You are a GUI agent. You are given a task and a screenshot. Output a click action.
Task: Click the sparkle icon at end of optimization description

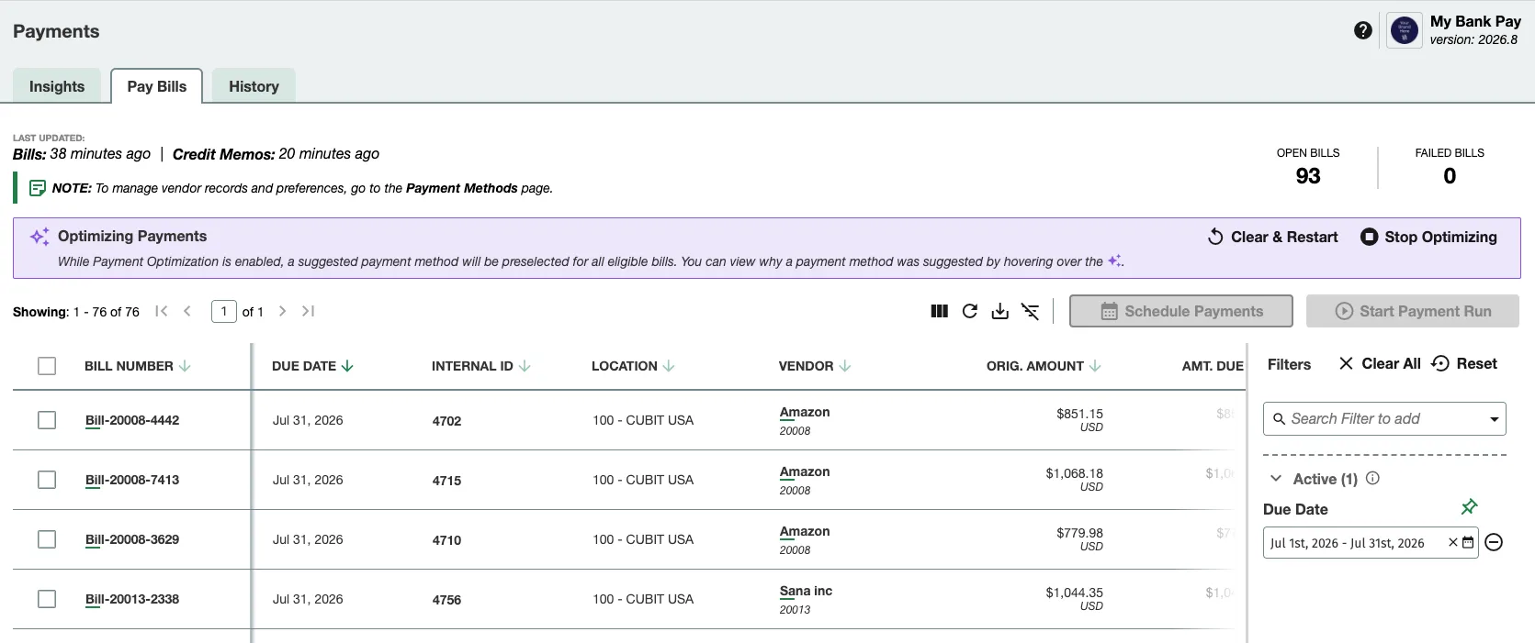pyautogui.click(x=1114, y=261)
